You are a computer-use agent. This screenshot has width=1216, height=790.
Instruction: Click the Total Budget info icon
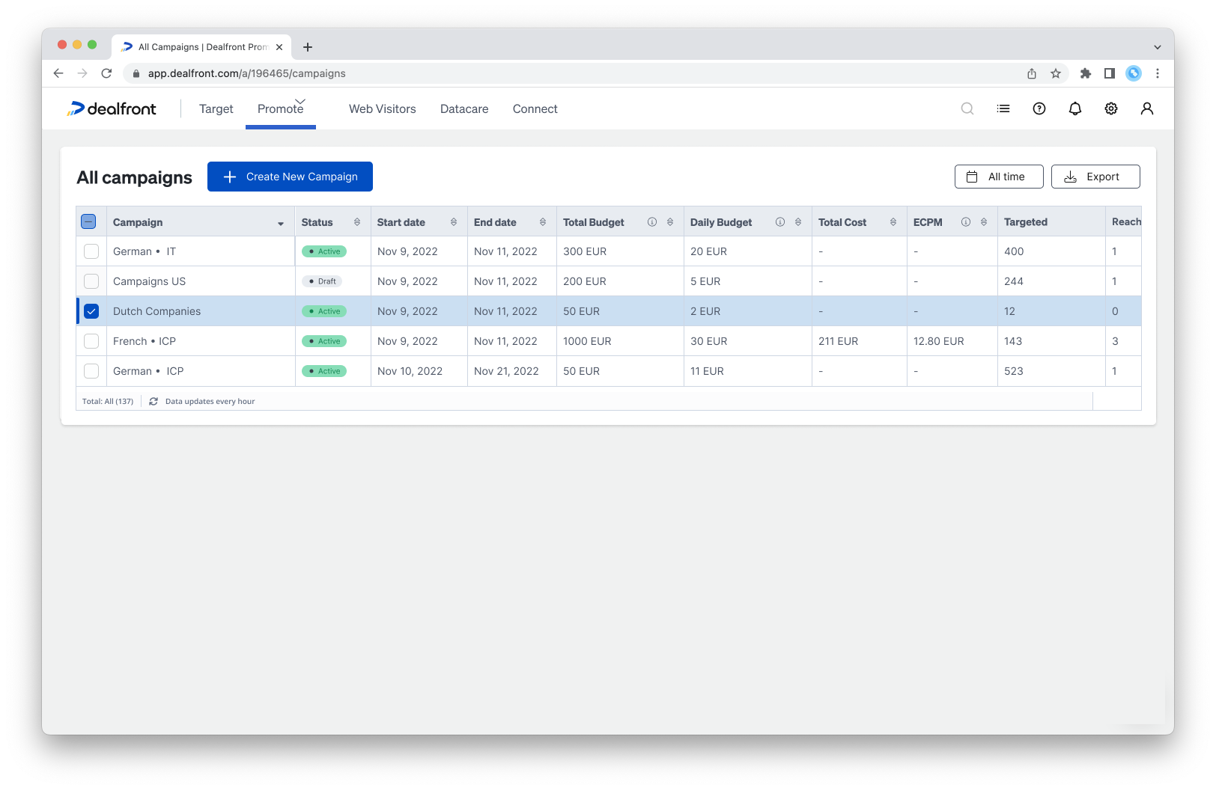coord(652,222)
